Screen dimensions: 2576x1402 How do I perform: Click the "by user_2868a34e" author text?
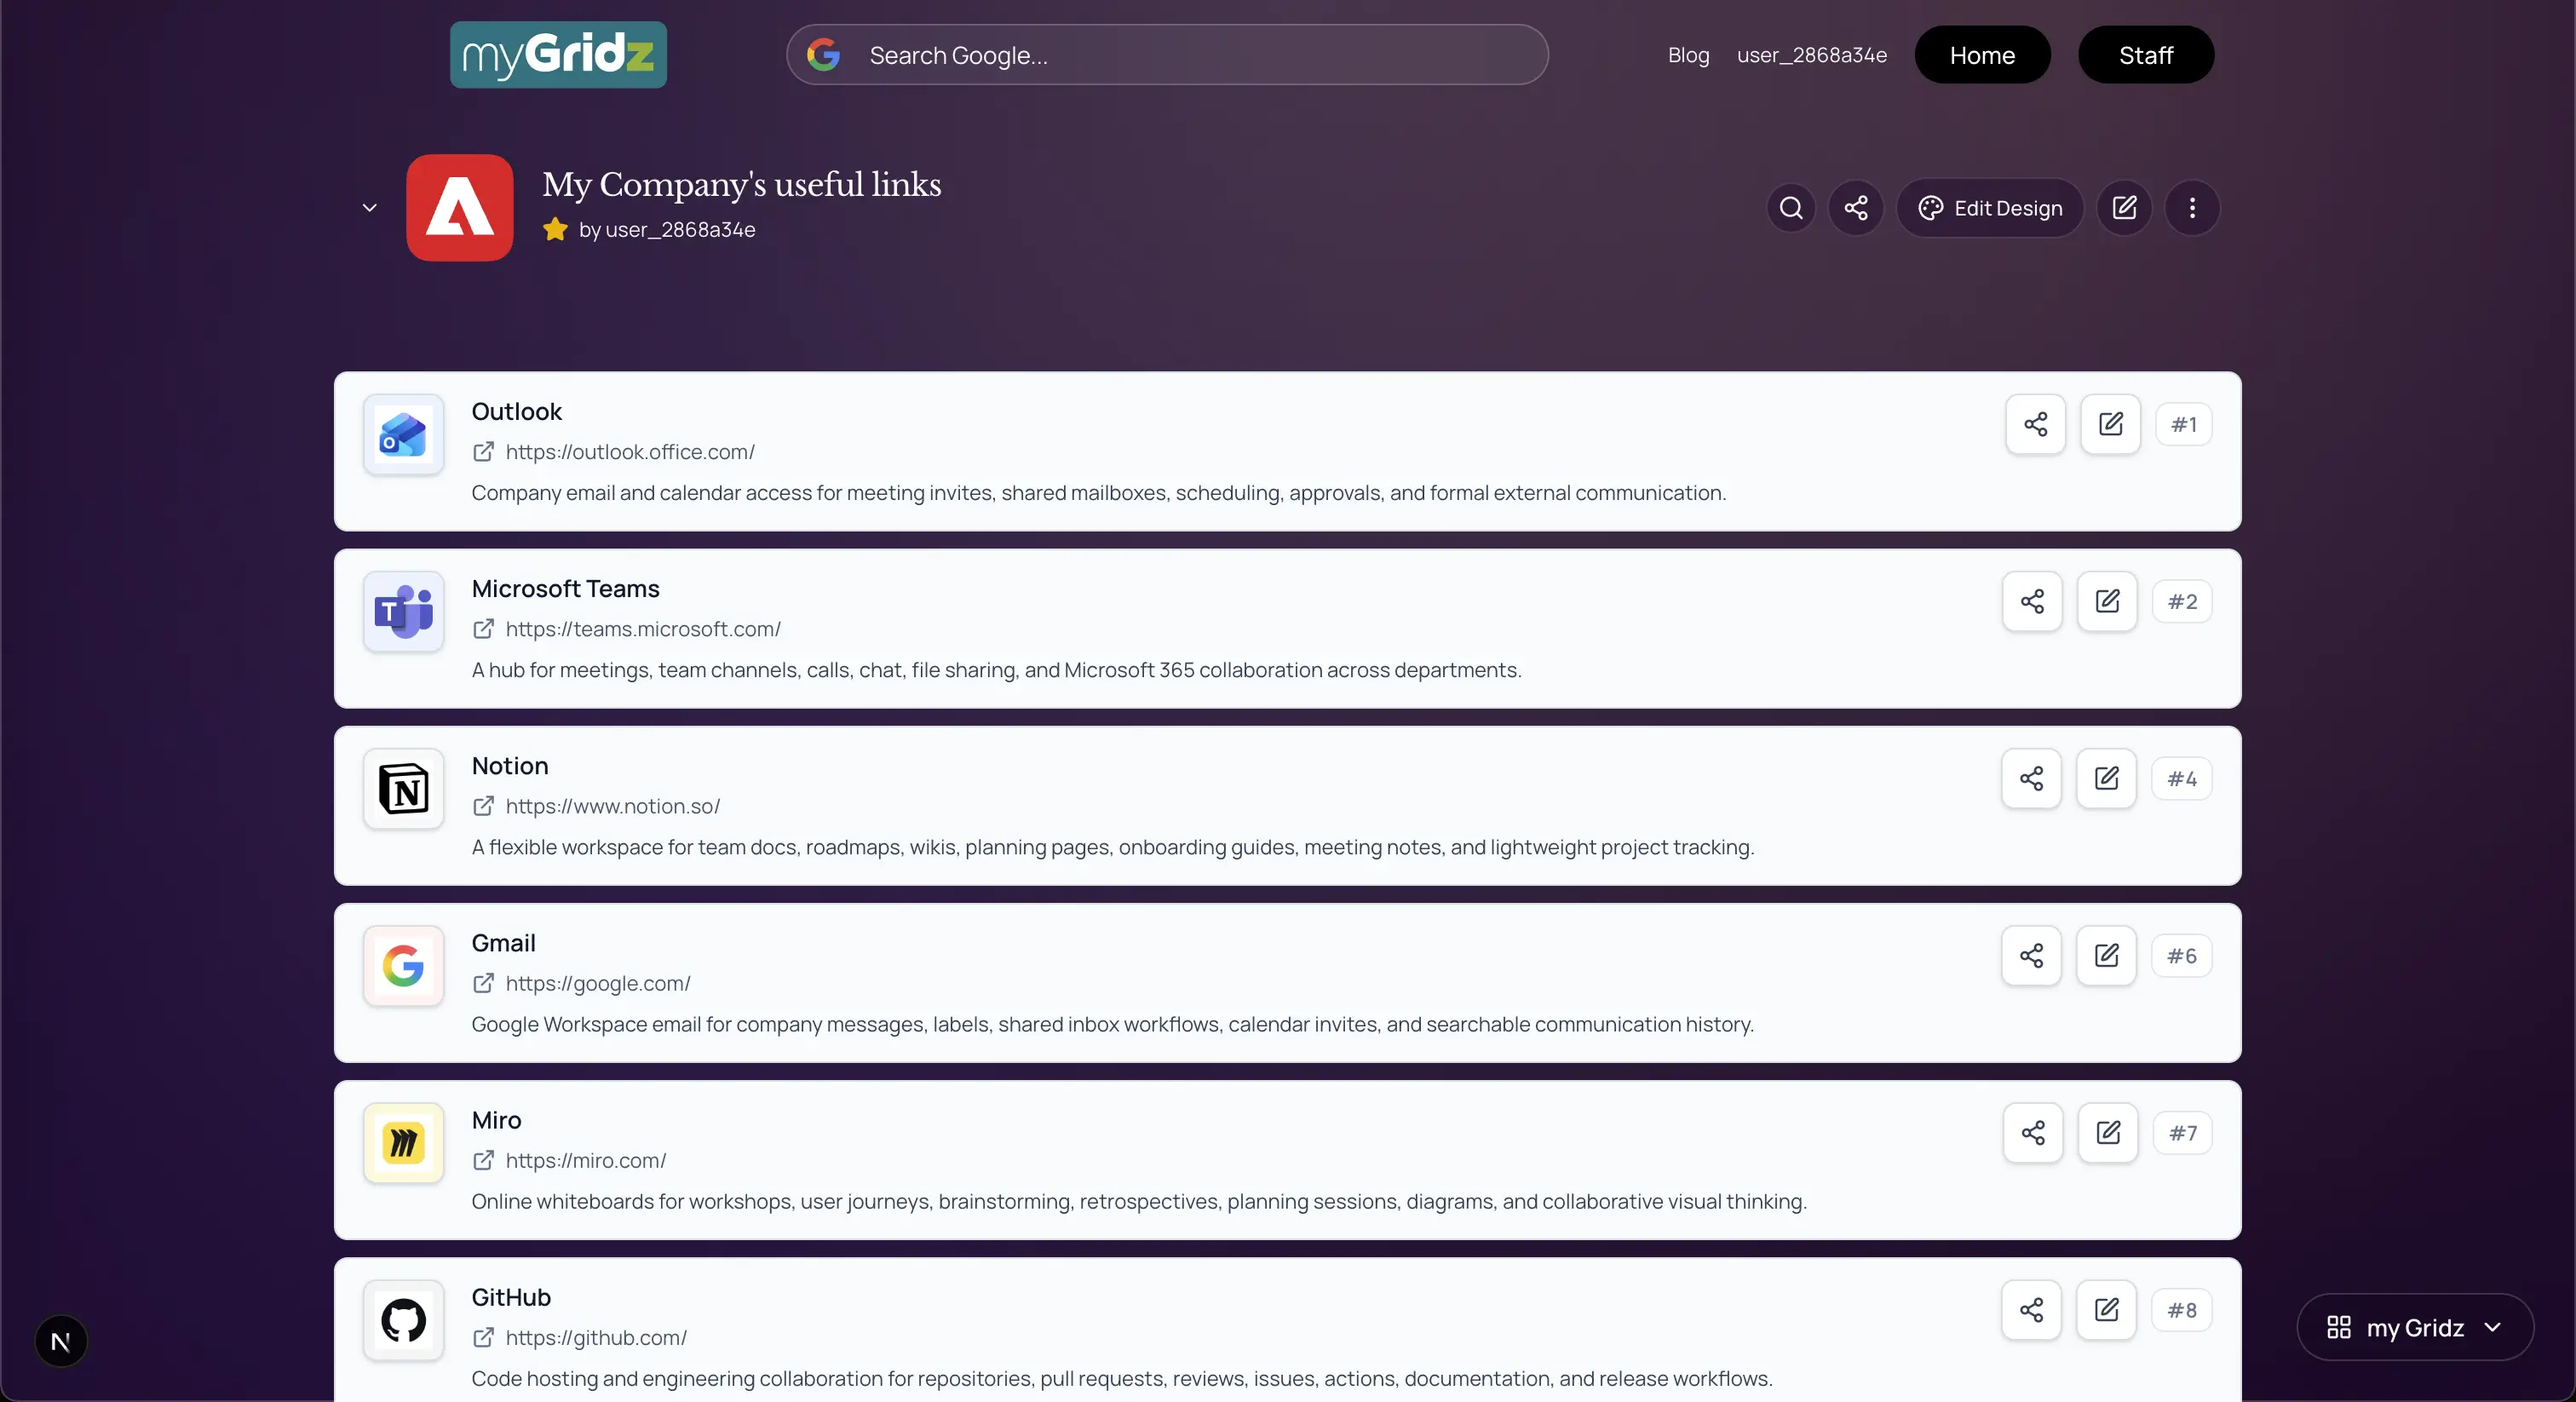click(x=667, y=230)
